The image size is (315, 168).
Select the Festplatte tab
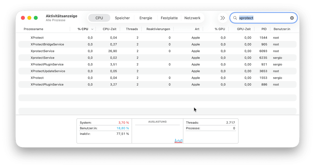[169, 18]
